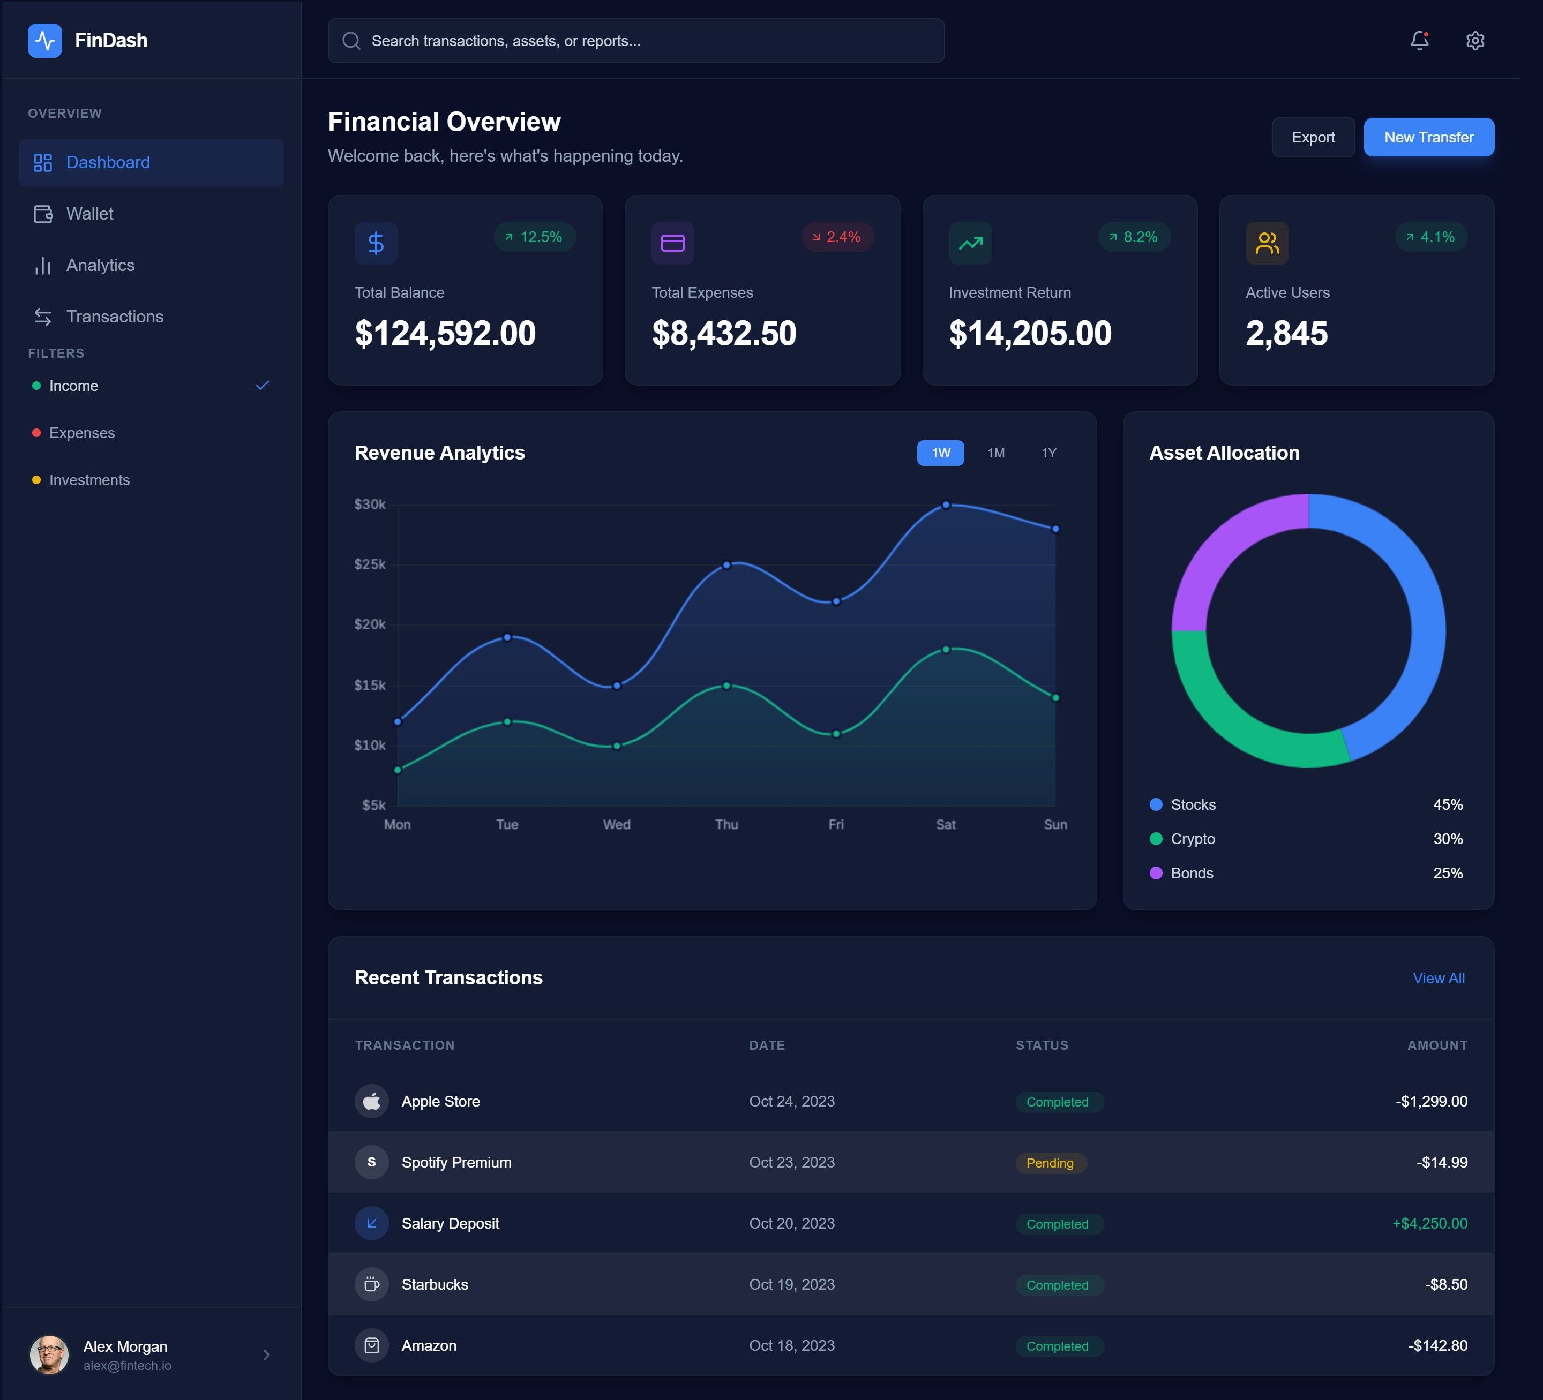
Task: Enable the Investments filter
Action: click(x=89, y=480)
